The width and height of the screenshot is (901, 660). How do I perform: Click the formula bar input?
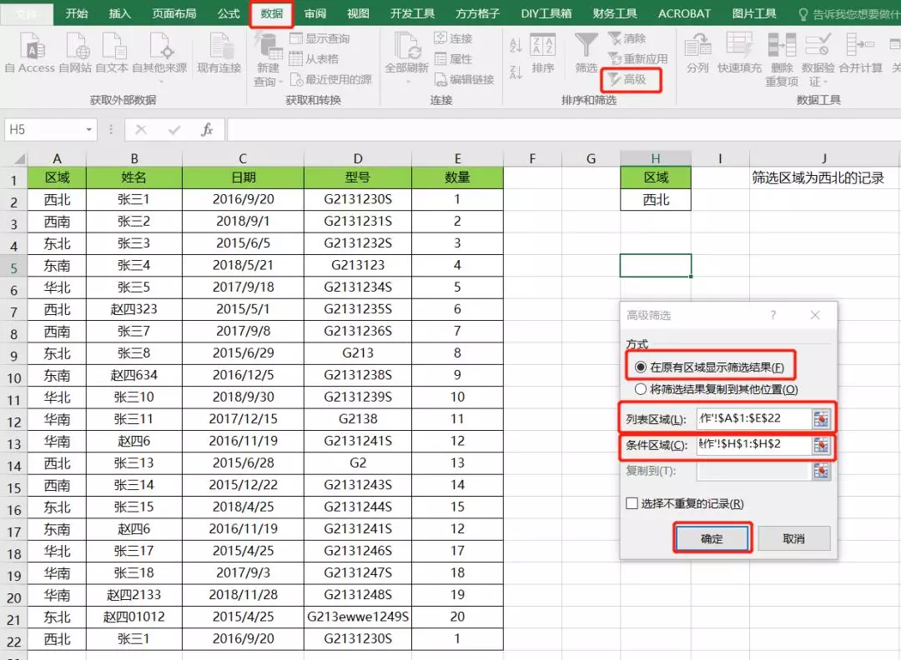click(563, 130)
